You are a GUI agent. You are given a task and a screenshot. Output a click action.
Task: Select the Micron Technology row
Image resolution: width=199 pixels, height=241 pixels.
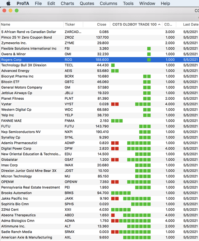tap(99, 176)
